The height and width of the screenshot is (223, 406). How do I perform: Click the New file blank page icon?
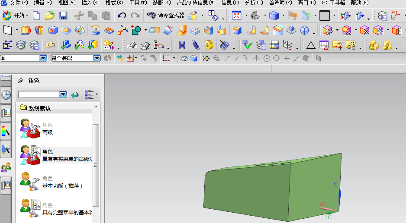coord(36,16)
